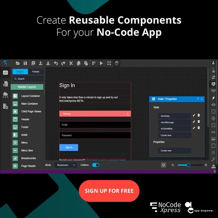
Task: Click the Password input on canvas
Action: tap(95, 135)
